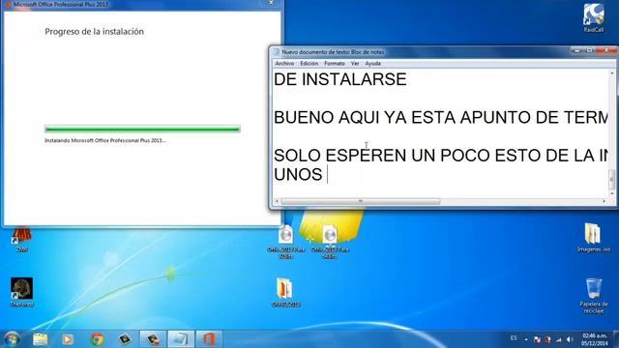The width and height of the screenshot is (619, 348).
Task: Open the OFFICE2013 folder on desktop
Action: 285,292
